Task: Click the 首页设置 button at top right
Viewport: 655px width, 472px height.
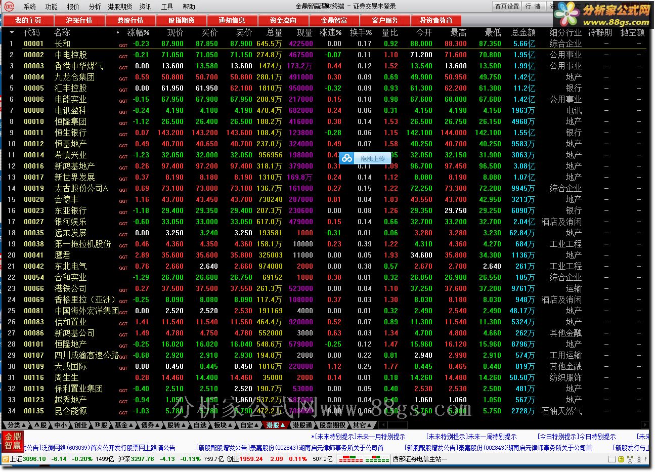Action: pos(507,6)
